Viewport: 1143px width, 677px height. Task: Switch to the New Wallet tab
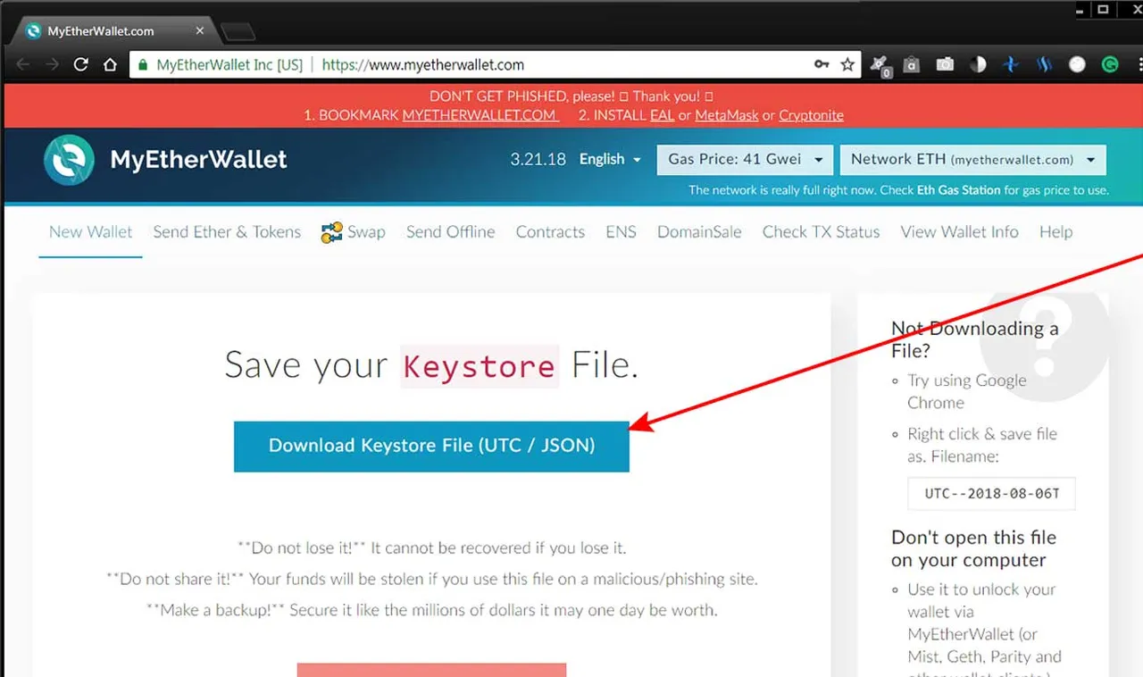pos(90,232)
